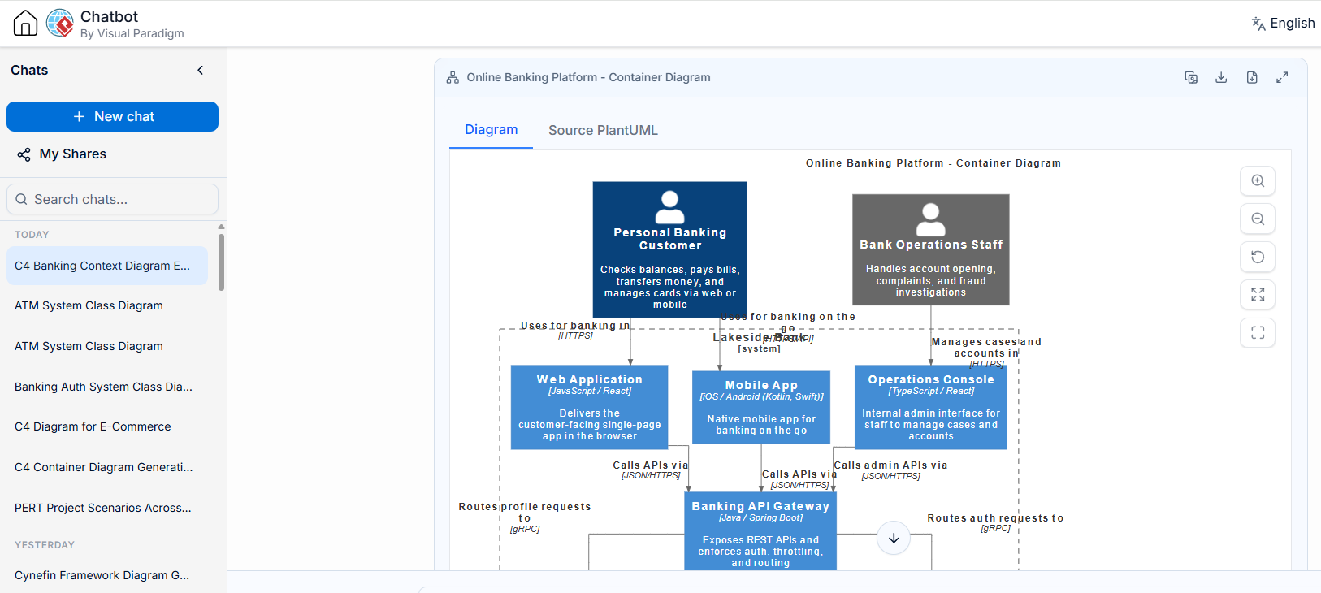Click the Web Application container box
Image resolution: width=1321 pixels, height=593 pixels.
click(x=590, y=407)
